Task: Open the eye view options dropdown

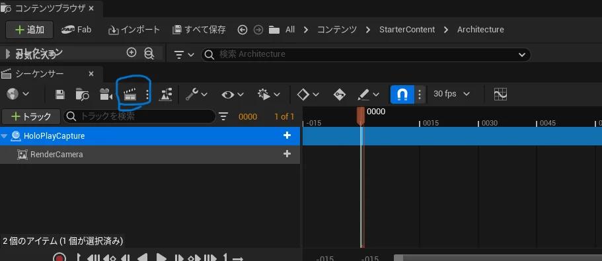Action: pos(233,94)
